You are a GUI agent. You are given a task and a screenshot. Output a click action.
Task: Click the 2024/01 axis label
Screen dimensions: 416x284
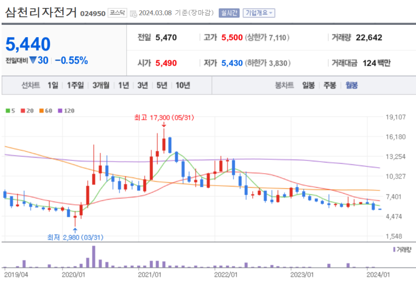(378, 275)
